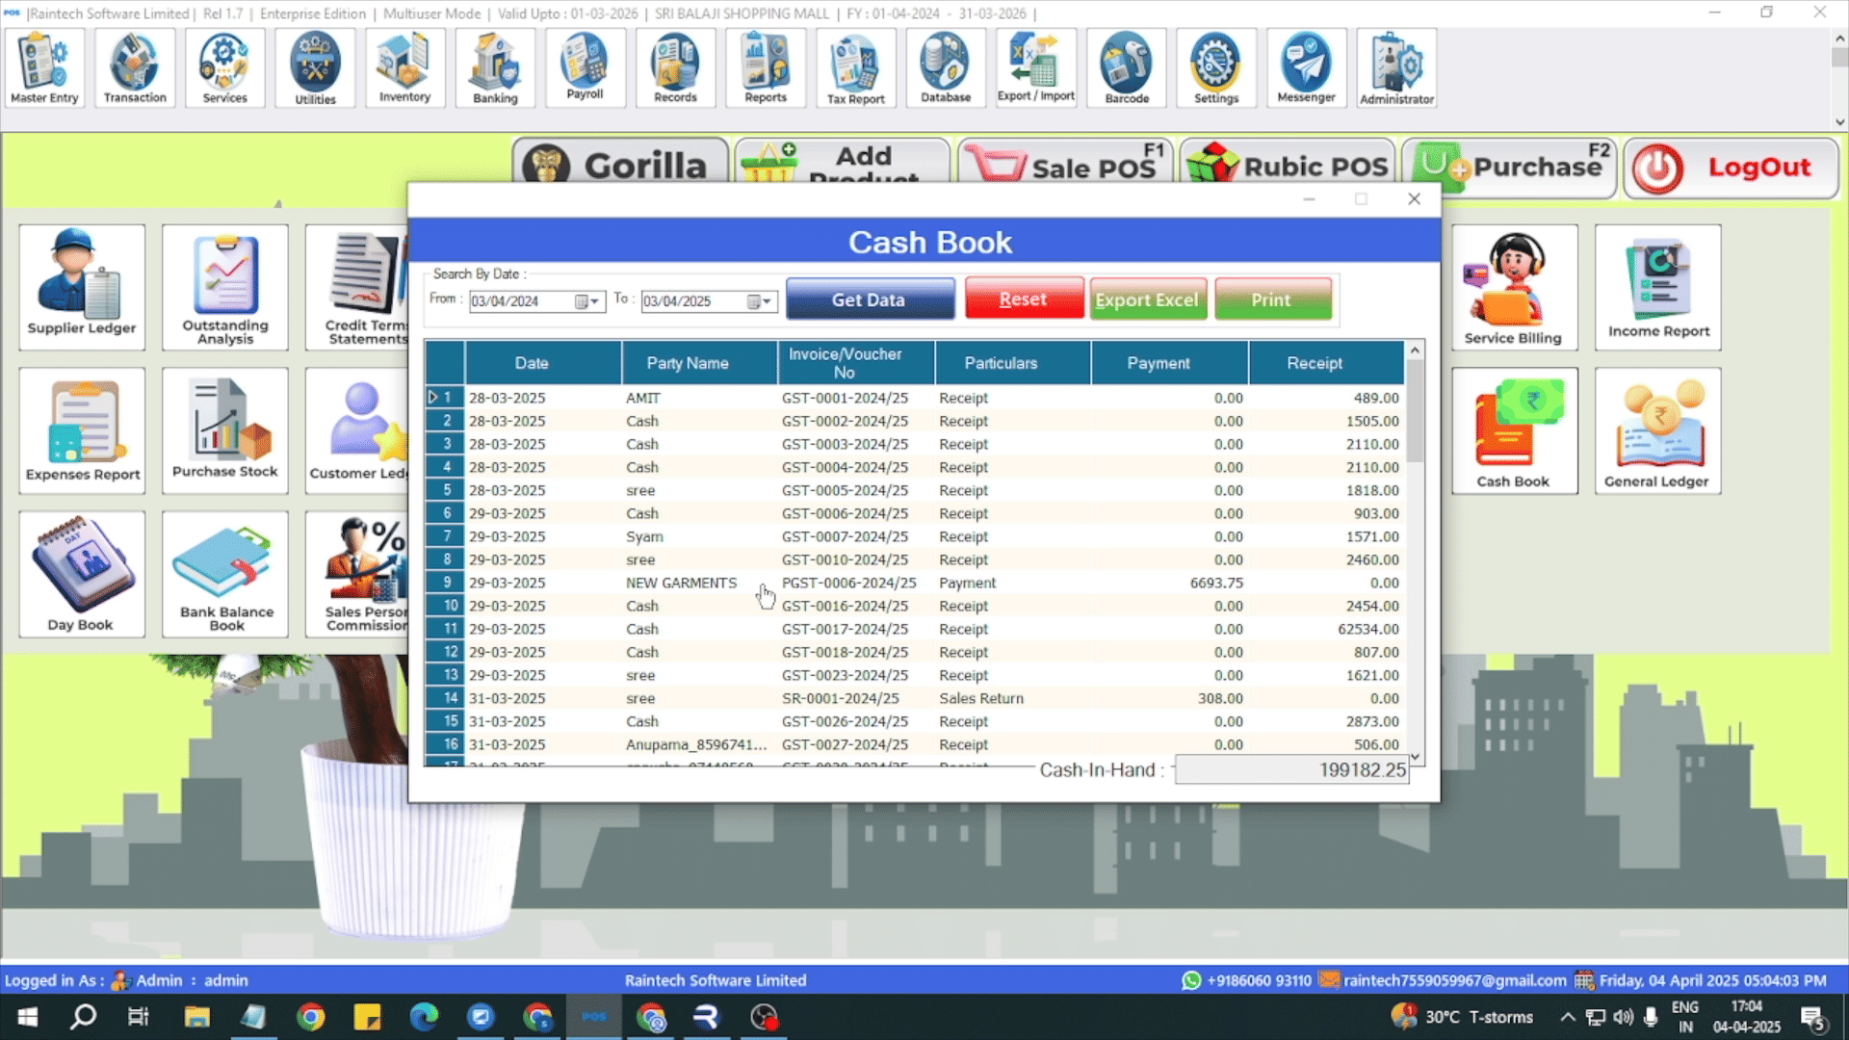Open the Master Entry toolbar icon

click(44, 67)
